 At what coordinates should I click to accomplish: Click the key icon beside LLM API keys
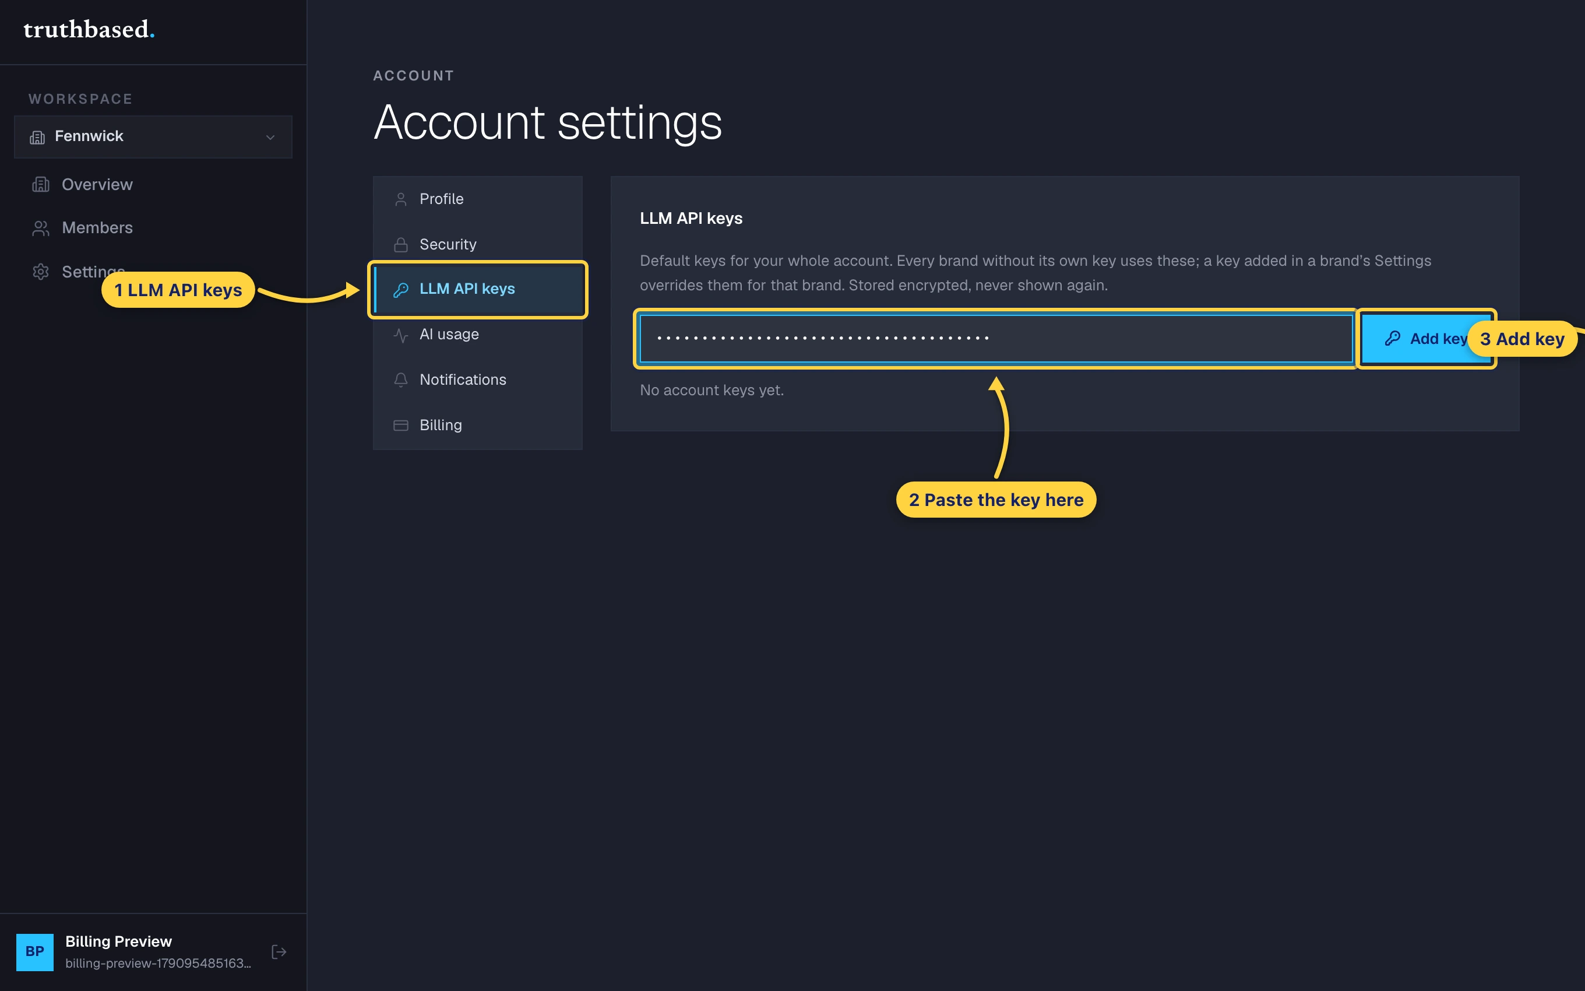(x=401, y=290)
